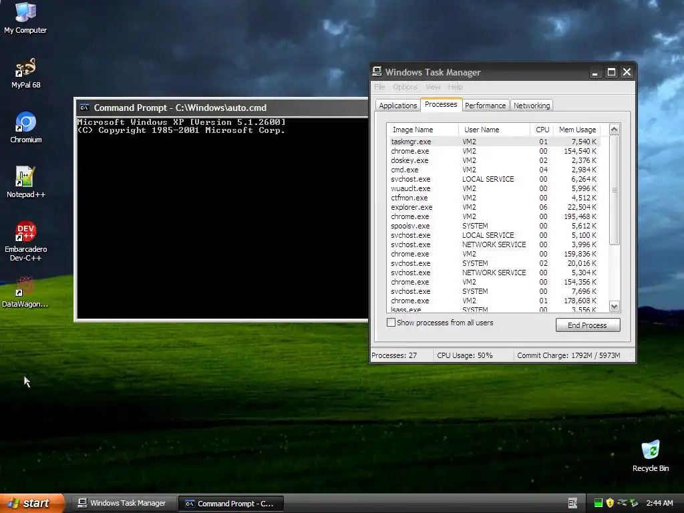Viewport: 684px width, 513px height.
Task: Select the doskey.exe process row
Action: 494,160
